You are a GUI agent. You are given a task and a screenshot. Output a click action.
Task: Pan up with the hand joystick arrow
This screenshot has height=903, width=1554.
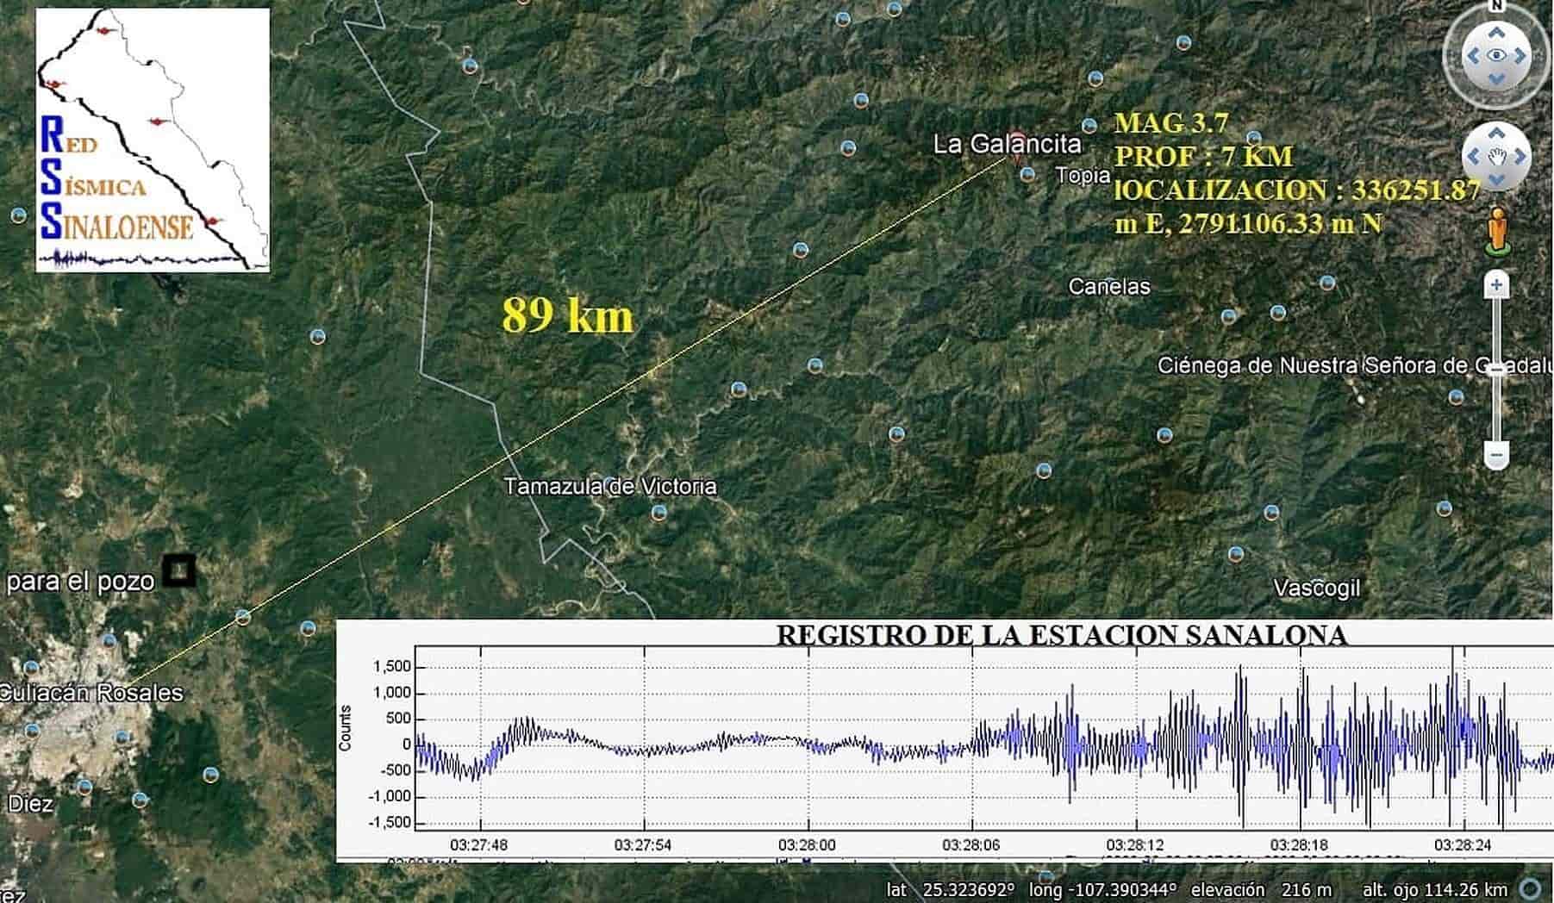pos(1497,134)
